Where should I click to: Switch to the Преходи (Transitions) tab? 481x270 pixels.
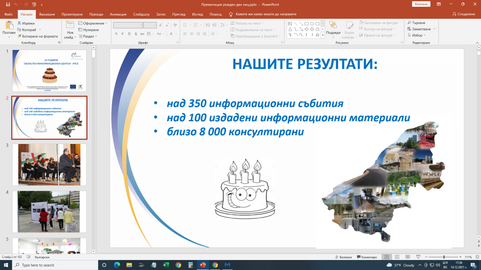point(96,14)
